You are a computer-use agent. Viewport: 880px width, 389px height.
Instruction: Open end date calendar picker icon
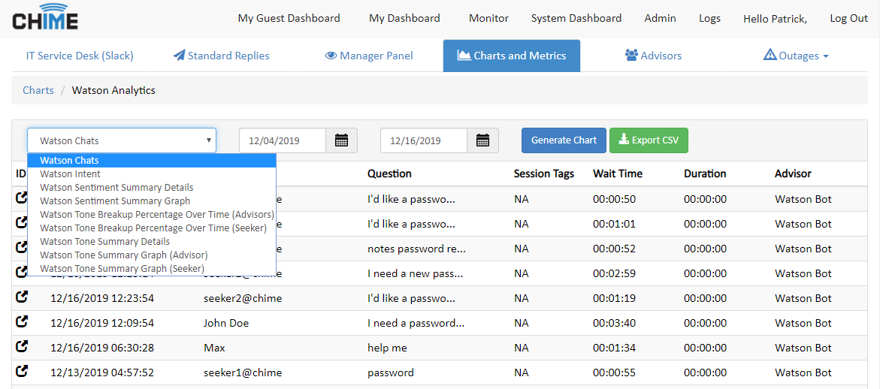coord(483,140)
